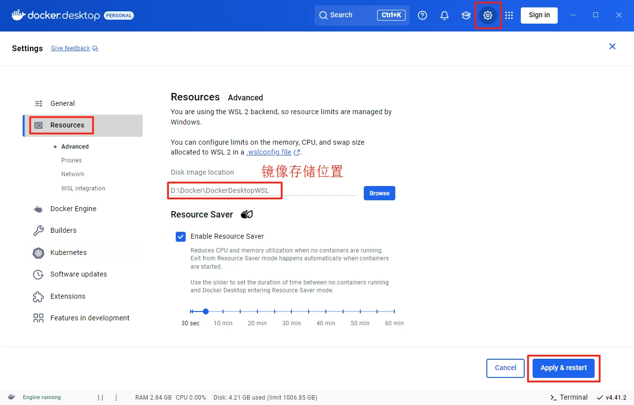Set the slider to the 30 min mark
The image size is (634, 405).
[291, 312]
